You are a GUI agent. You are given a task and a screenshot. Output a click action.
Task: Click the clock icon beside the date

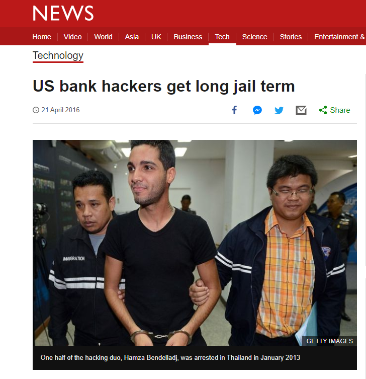click(x=36, y=110)
